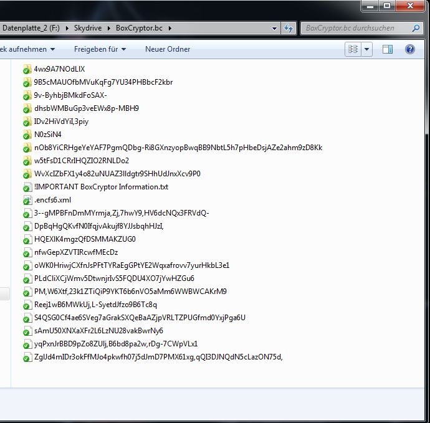Screen dimensions: 430x423
Task: Select folder icon of IDv2HiVdYiI,3piy
Action: 27,121
